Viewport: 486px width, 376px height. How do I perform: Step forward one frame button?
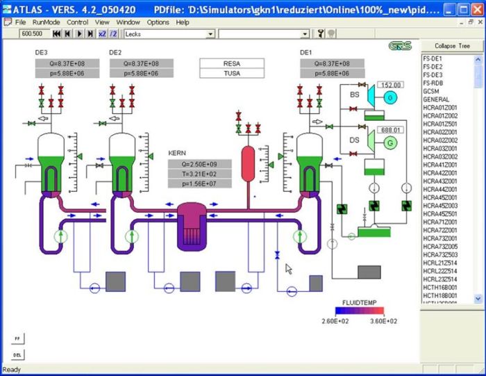point(90,34)
